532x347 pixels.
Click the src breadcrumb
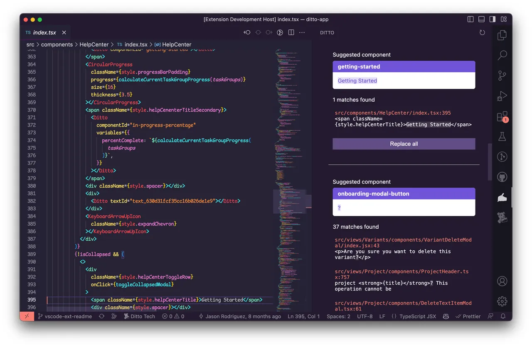(x=30, y=44)
